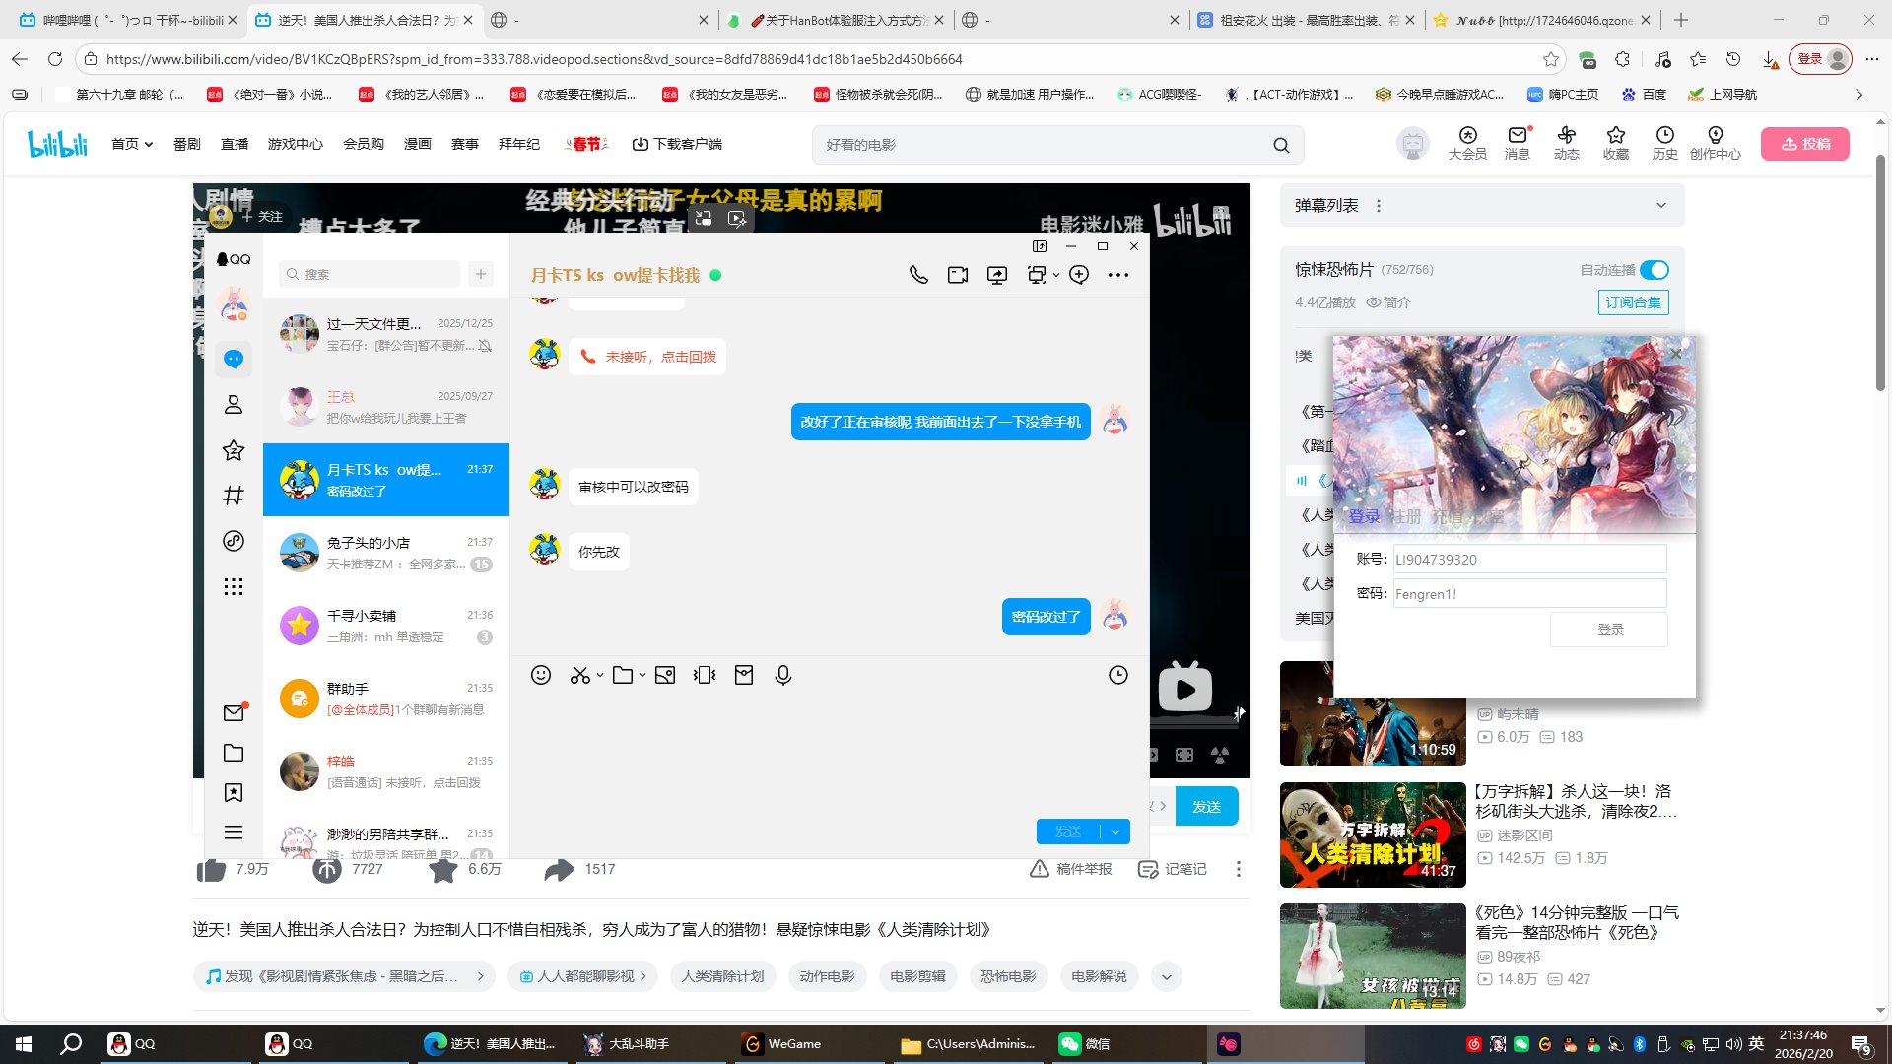Click the 订阅合集 button
Image resolution: width=1892 pixels, height=1064 pixels.
point(1633,302)
